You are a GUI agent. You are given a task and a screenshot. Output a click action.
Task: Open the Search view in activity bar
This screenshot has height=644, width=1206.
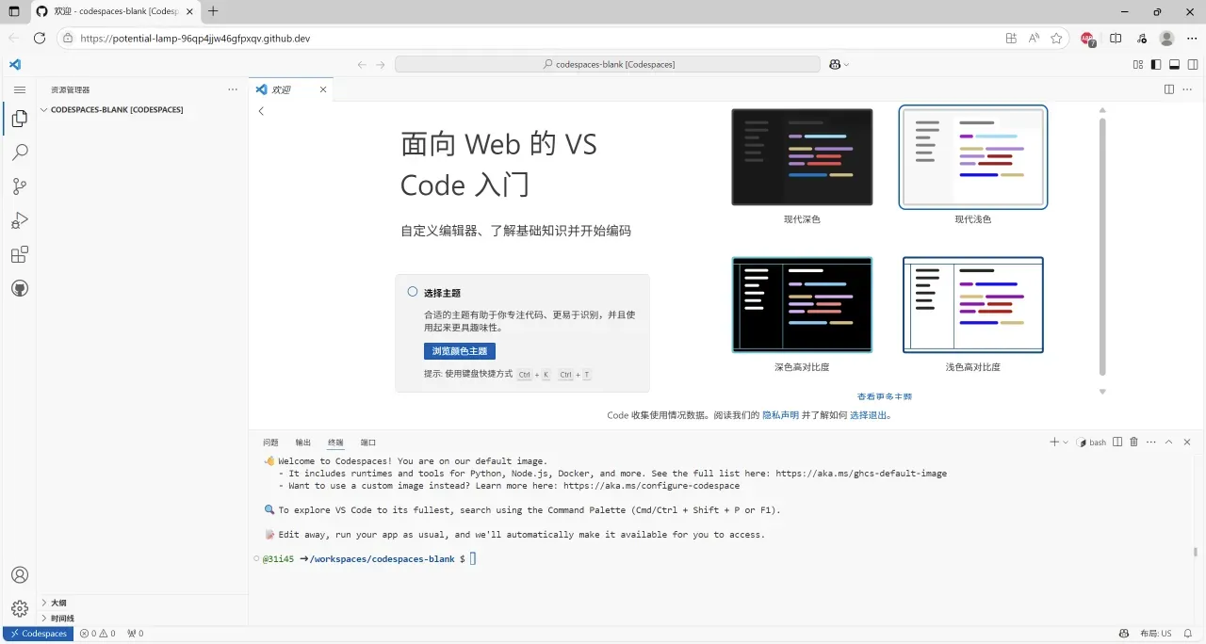[x=19, y=153]
